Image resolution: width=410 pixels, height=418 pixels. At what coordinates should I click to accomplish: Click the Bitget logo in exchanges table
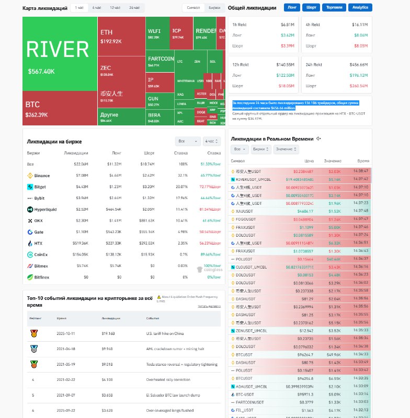click(30, 187)
